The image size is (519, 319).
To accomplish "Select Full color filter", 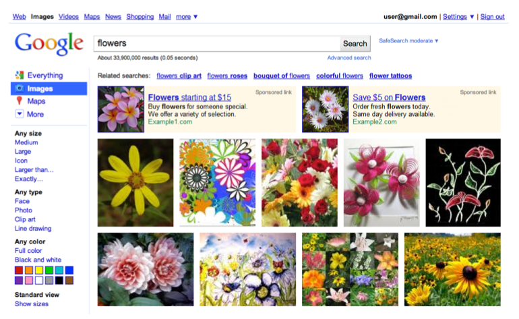I will tap(28, 251).
